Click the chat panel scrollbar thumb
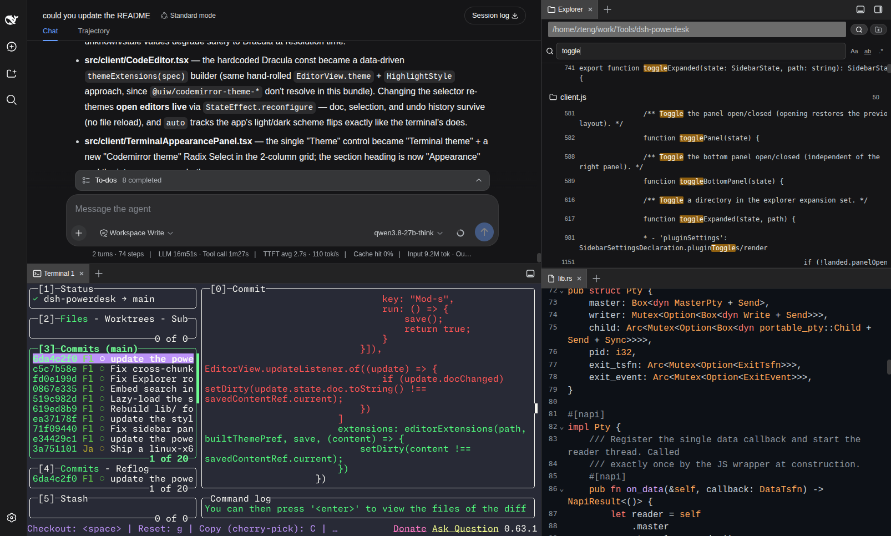Viewport: 891px width, 536px height. click(x=539, y=257)
